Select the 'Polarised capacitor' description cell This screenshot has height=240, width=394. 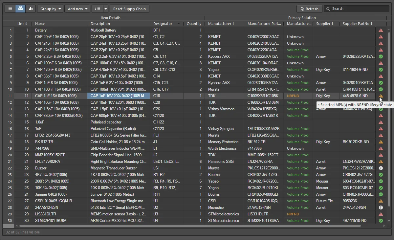tap(119, 122)
